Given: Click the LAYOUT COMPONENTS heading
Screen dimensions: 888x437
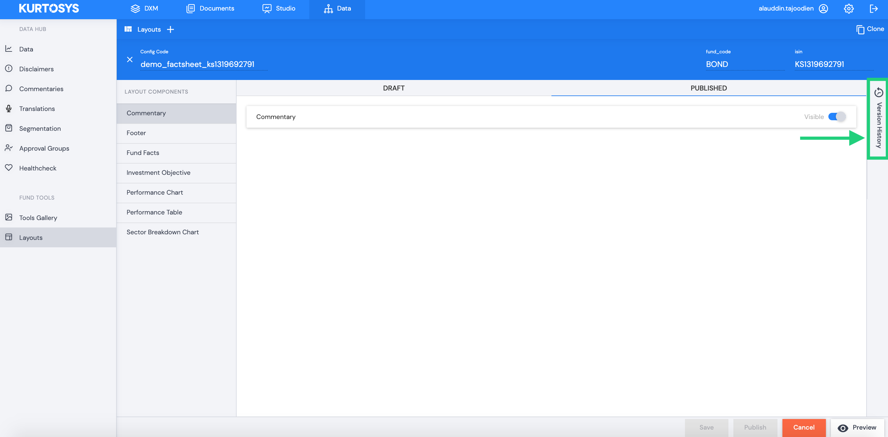Looking at the screenshot, I should coord(156,92).
